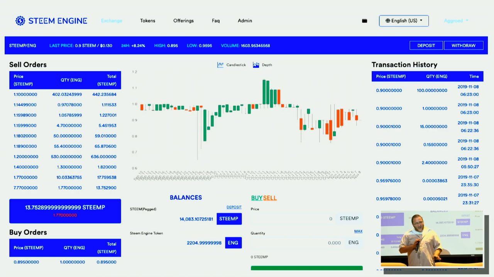Click the DEPOSIT button in blue bar
494x277 pixels.
(426, 45)
